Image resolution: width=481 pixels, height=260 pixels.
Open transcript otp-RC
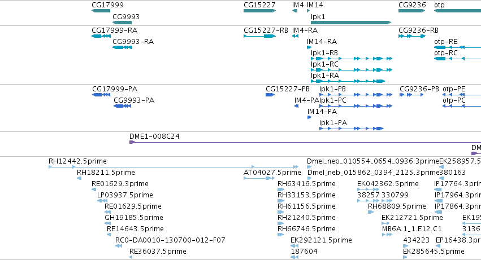446,53
